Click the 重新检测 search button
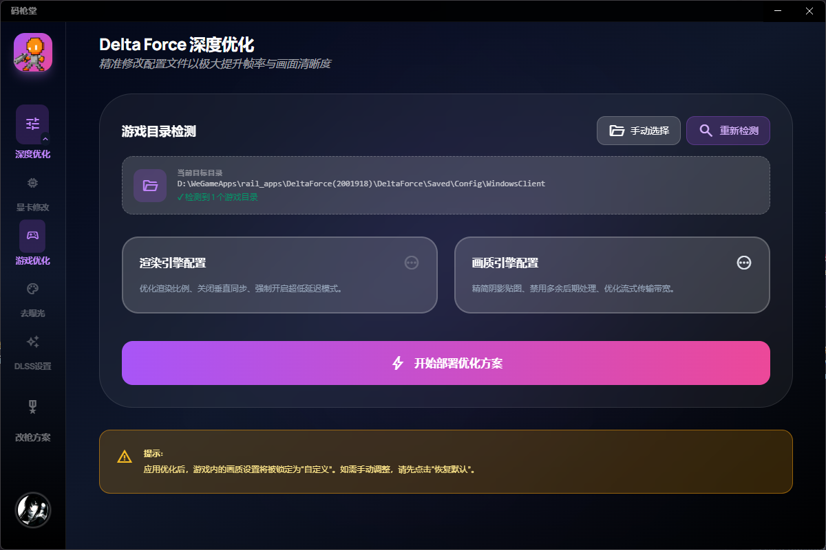 click(x=728, y=130)
